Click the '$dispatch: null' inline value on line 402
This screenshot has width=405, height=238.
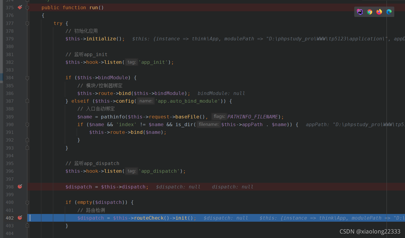click(226, 218)
